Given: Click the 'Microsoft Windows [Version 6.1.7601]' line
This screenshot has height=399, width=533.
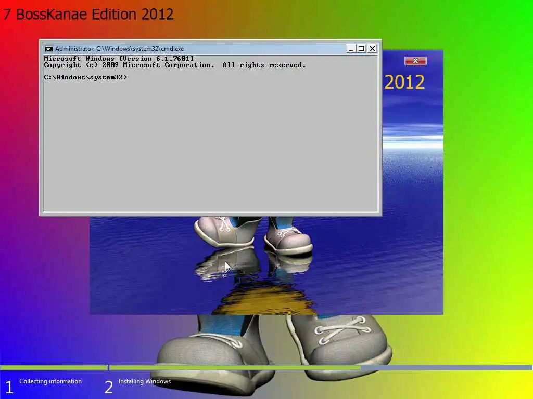Looking at the screenshot, I should [119, 59].
